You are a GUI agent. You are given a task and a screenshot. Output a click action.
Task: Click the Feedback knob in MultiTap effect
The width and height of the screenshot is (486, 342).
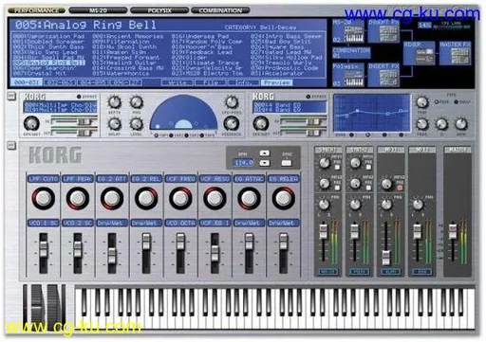point(232,124)
